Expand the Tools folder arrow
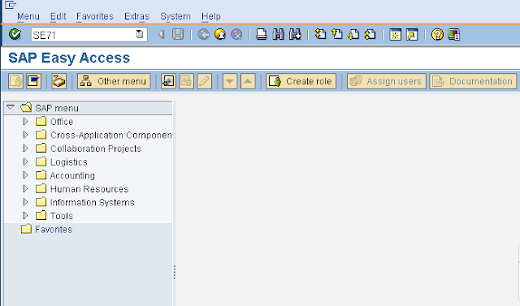This screenshot has height=306, width=520. (25, 215)
